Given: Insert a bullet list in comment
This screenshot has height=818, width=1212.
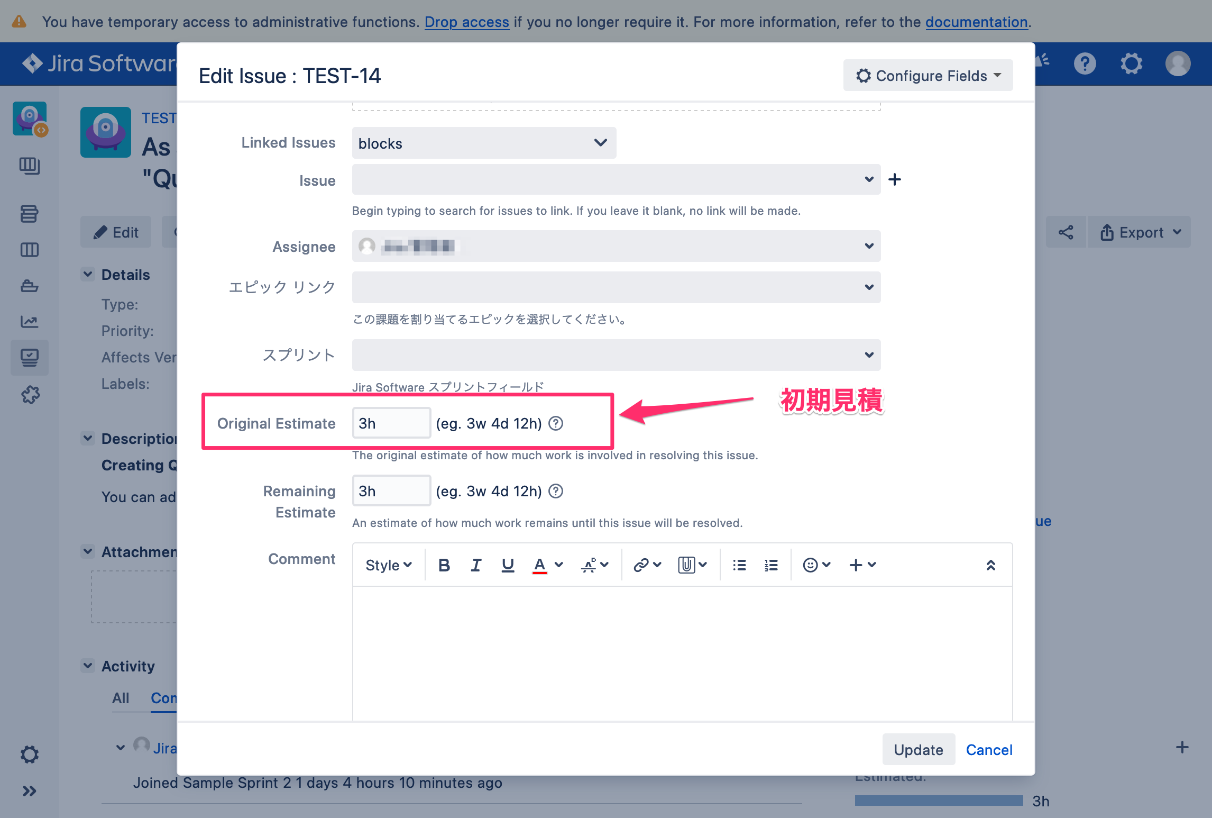Looking at the screenshot, I should tap(739, 565).
